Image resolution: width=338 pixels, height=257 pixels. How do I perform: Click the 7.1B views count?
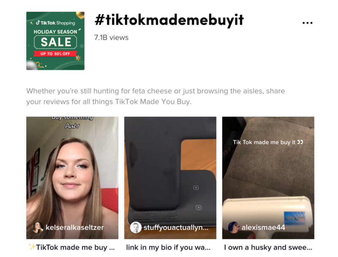tap(111, 38)
